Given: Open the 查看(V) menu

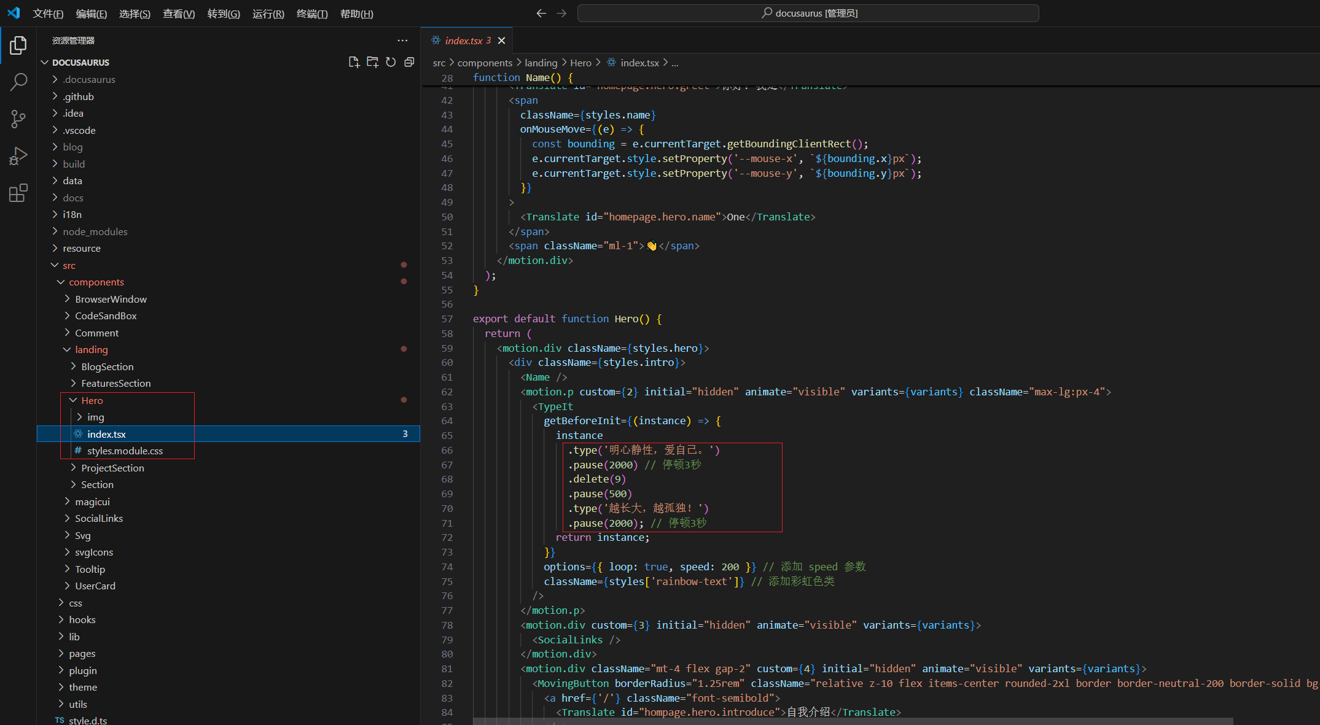Looking at the screenshot, I should coord(179,14).
